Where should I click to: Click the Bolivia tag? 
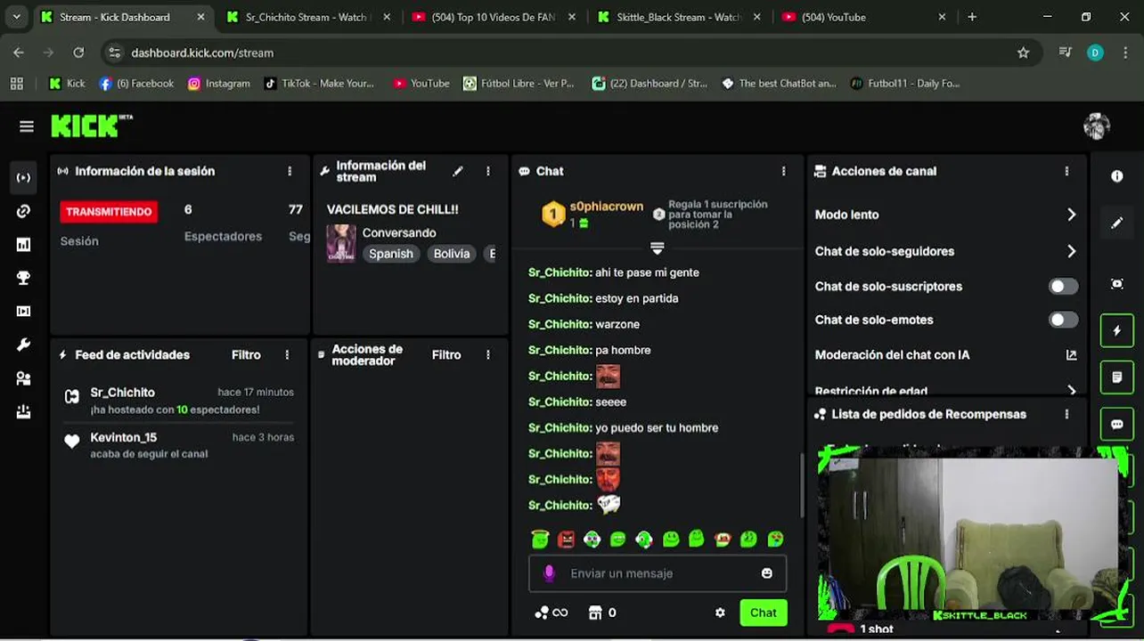click(x=452, y=254)
